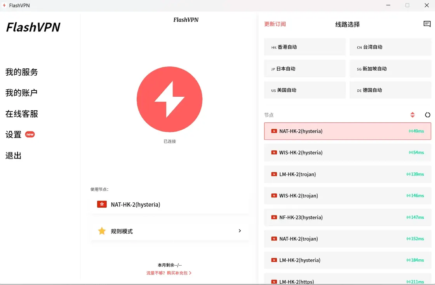Click the signal icon beside 139ms latency
The image size is (435, 285).
408,174
